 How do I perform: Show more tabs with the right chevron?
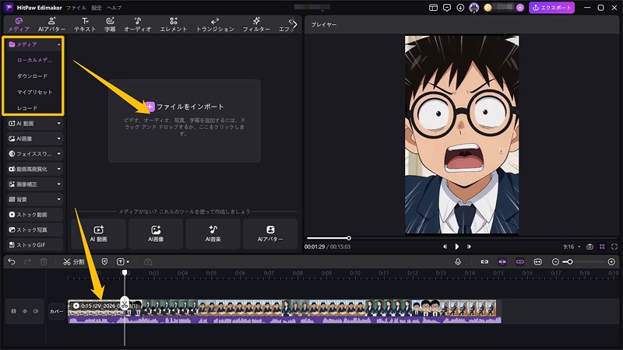pos(295,25)
